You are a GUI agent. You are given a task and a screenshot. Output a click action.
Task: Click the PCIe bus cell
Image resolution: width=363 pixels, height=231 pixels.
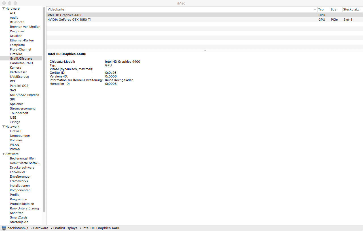pos(334,20)
